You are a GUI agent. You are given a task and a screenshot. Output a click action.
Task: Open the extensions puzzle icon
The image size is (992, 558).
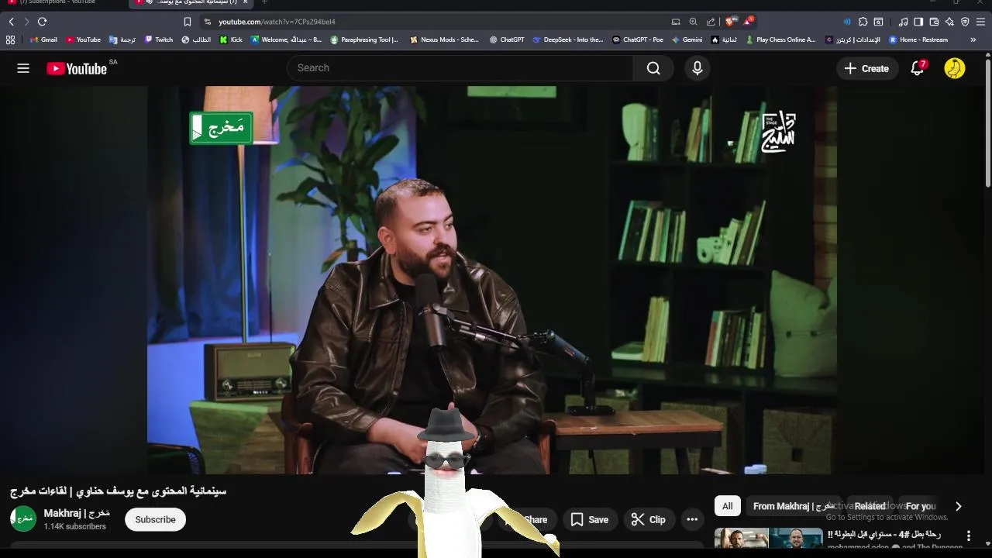pyautogui.click(x=863, y=22)
